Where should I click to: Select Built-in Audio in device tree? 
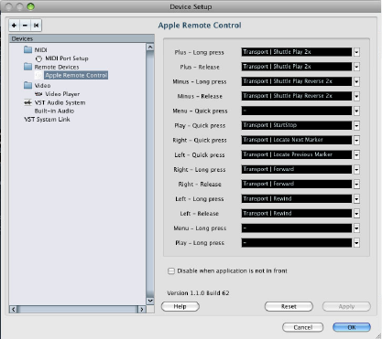point(54,111)
